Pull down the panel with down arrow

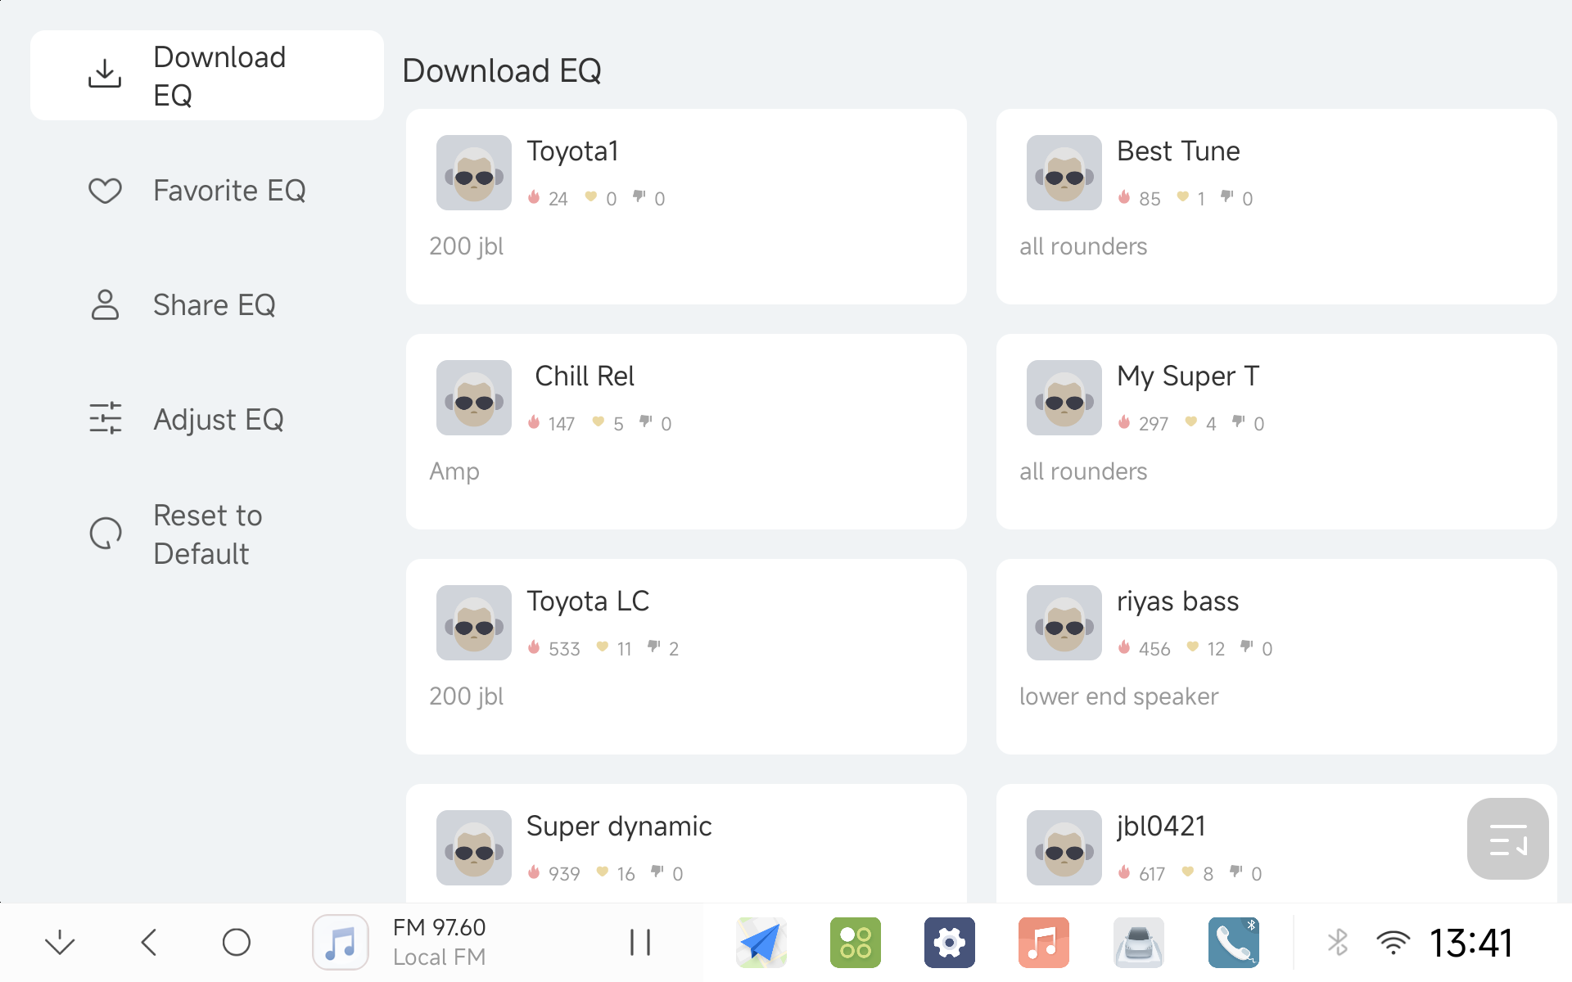60,942
